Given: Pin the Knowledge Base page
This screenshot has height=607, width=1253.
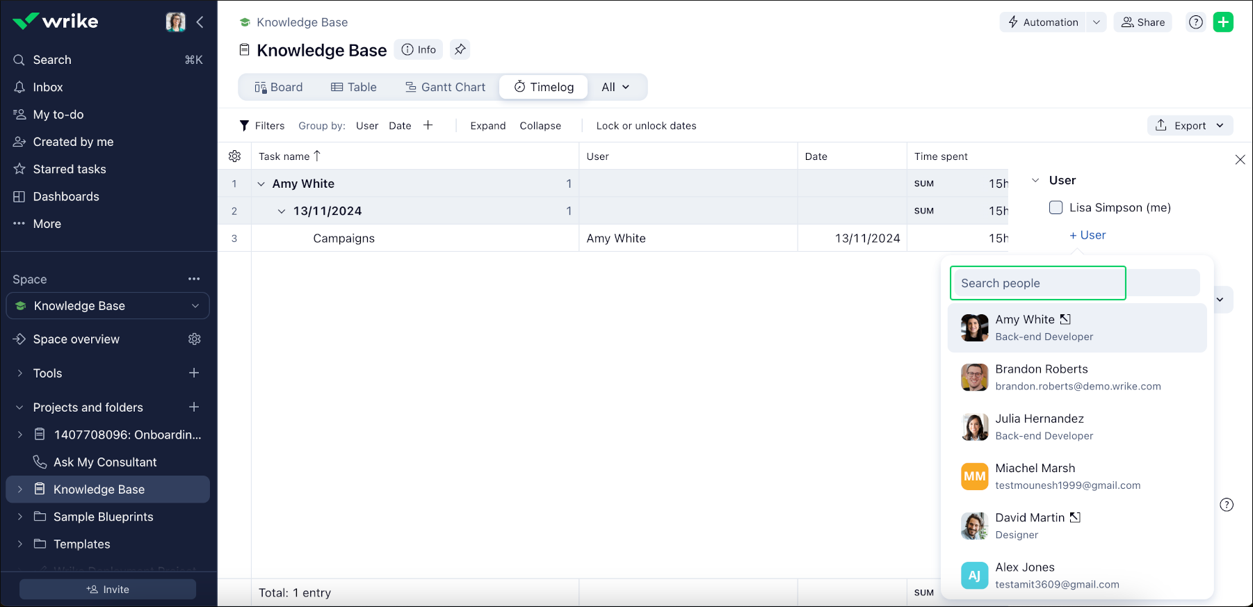Looking at the screenshot, I should [x=460, y=49].
